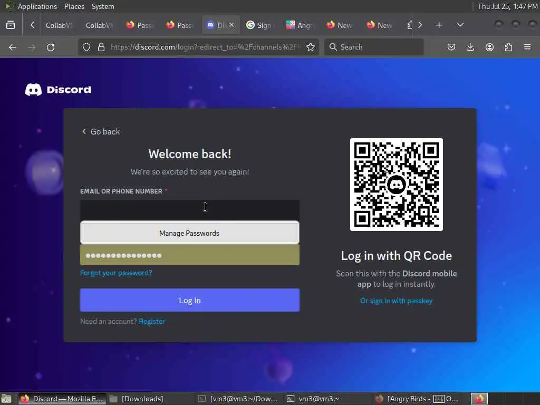Open the Extensions puzzle icon
This screenshot has width=540, height=405.
click(x=508, y=47)
